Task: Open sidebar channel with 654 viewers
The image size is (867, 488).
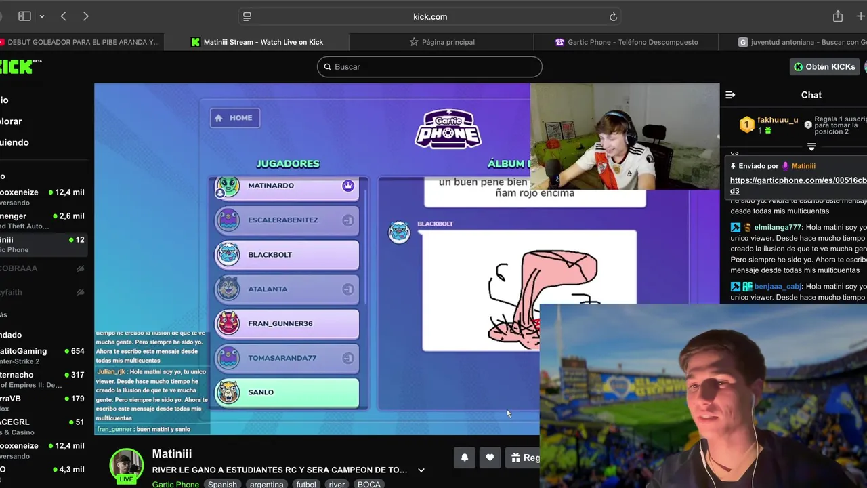Action: pos(43,356)
